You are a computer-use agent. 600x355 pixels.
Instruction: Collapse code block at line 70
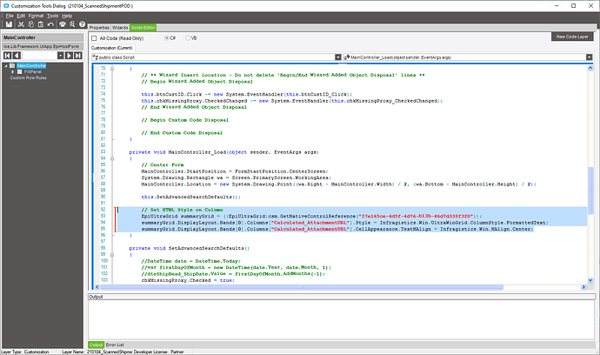coord(112,69)
